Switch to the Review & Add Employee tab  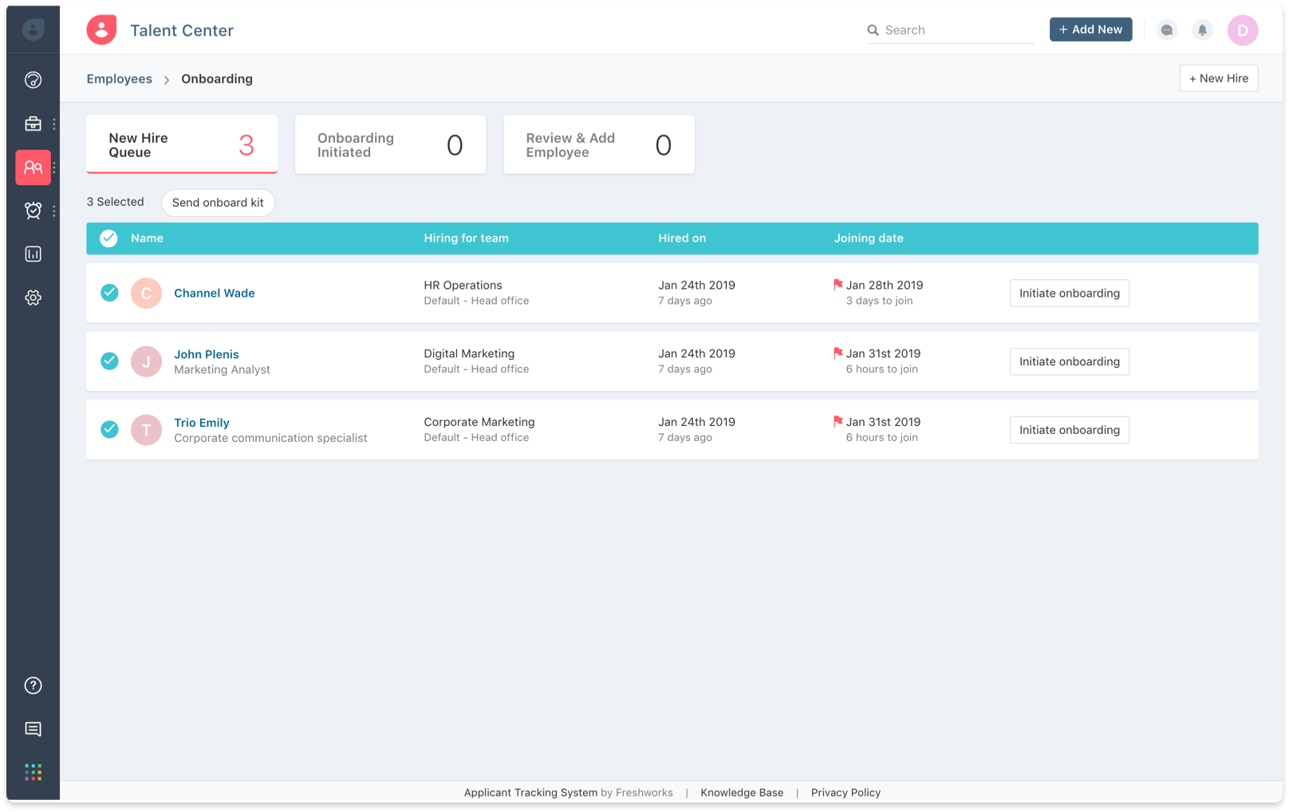coord(599,144)
